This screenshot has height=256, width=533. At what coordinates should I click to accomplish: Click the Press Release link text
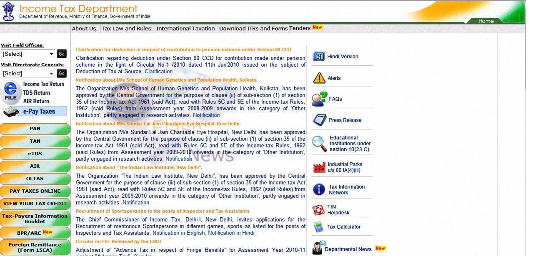click(x=345, y=120)
